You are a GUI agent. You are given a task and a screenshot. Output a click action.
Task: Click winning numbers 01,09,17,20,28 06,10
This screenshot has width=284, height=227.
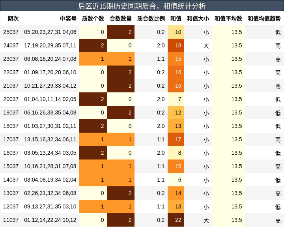pyautogui.click(x=50, y=72)
